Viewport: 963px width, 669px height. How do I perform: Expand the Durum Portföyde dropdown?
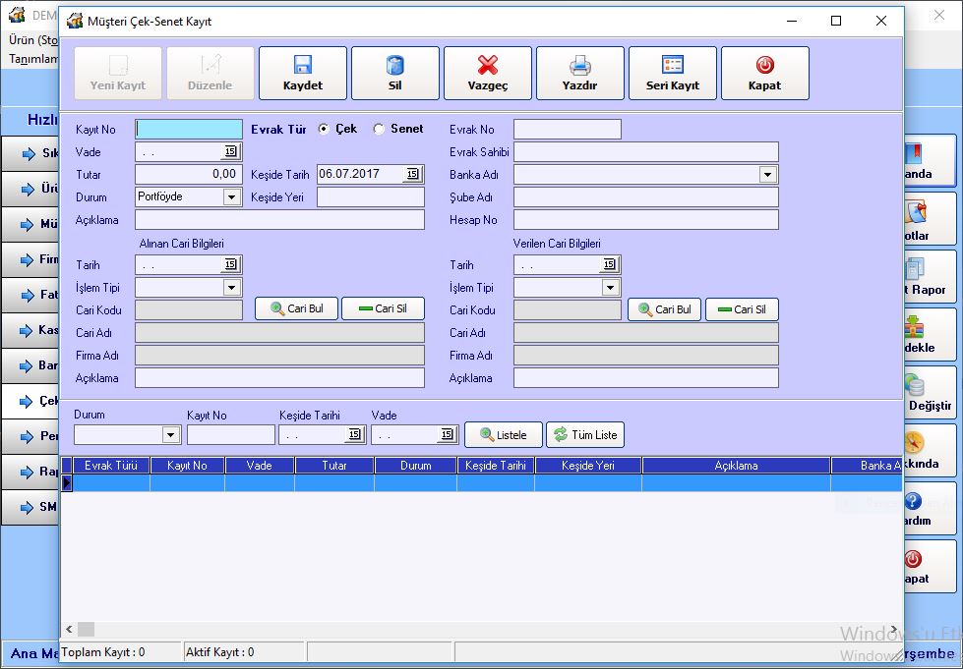231,196
